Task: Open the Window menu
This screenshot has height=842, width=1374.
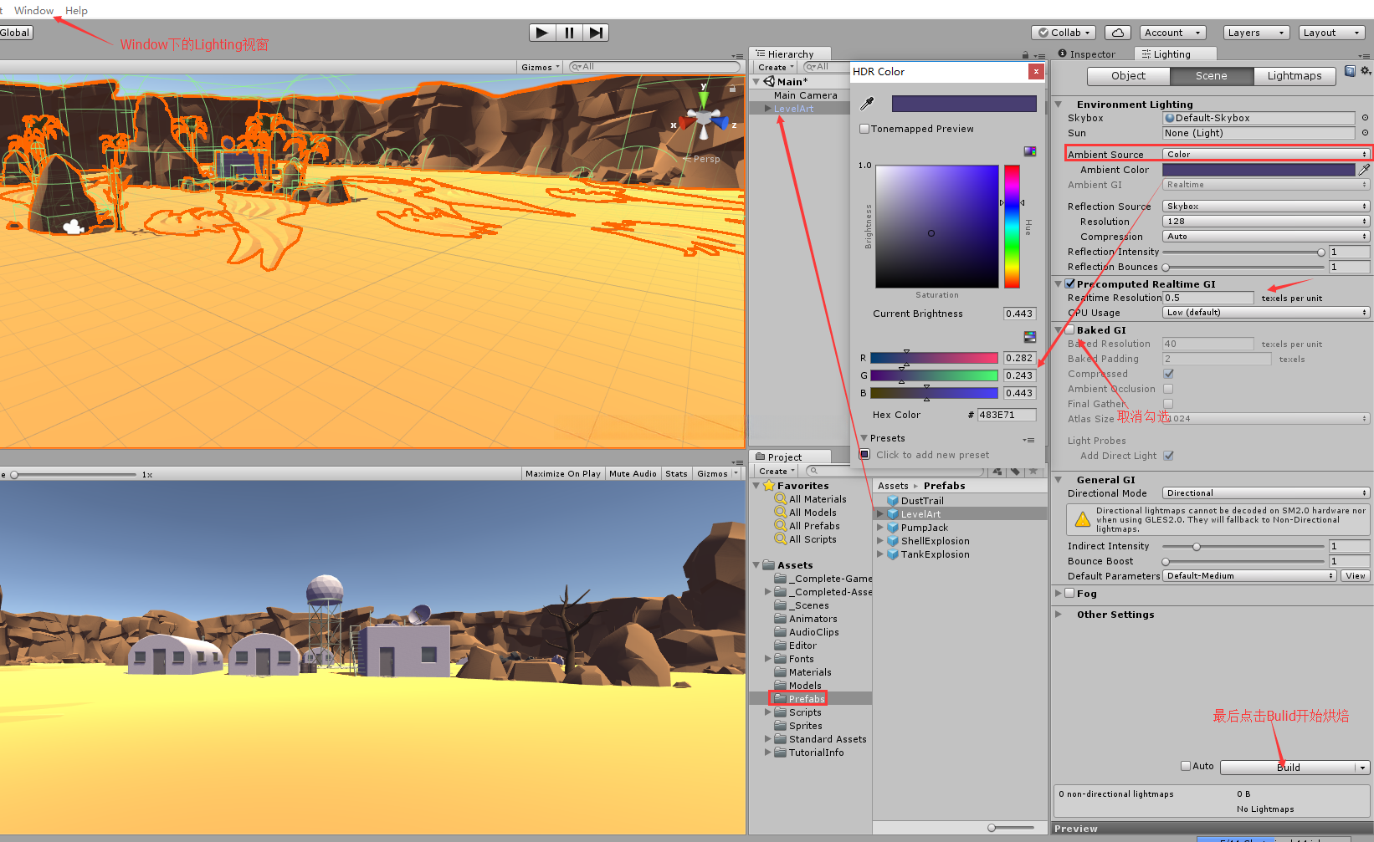Action: pyautogui.click(x=33, y=11)
